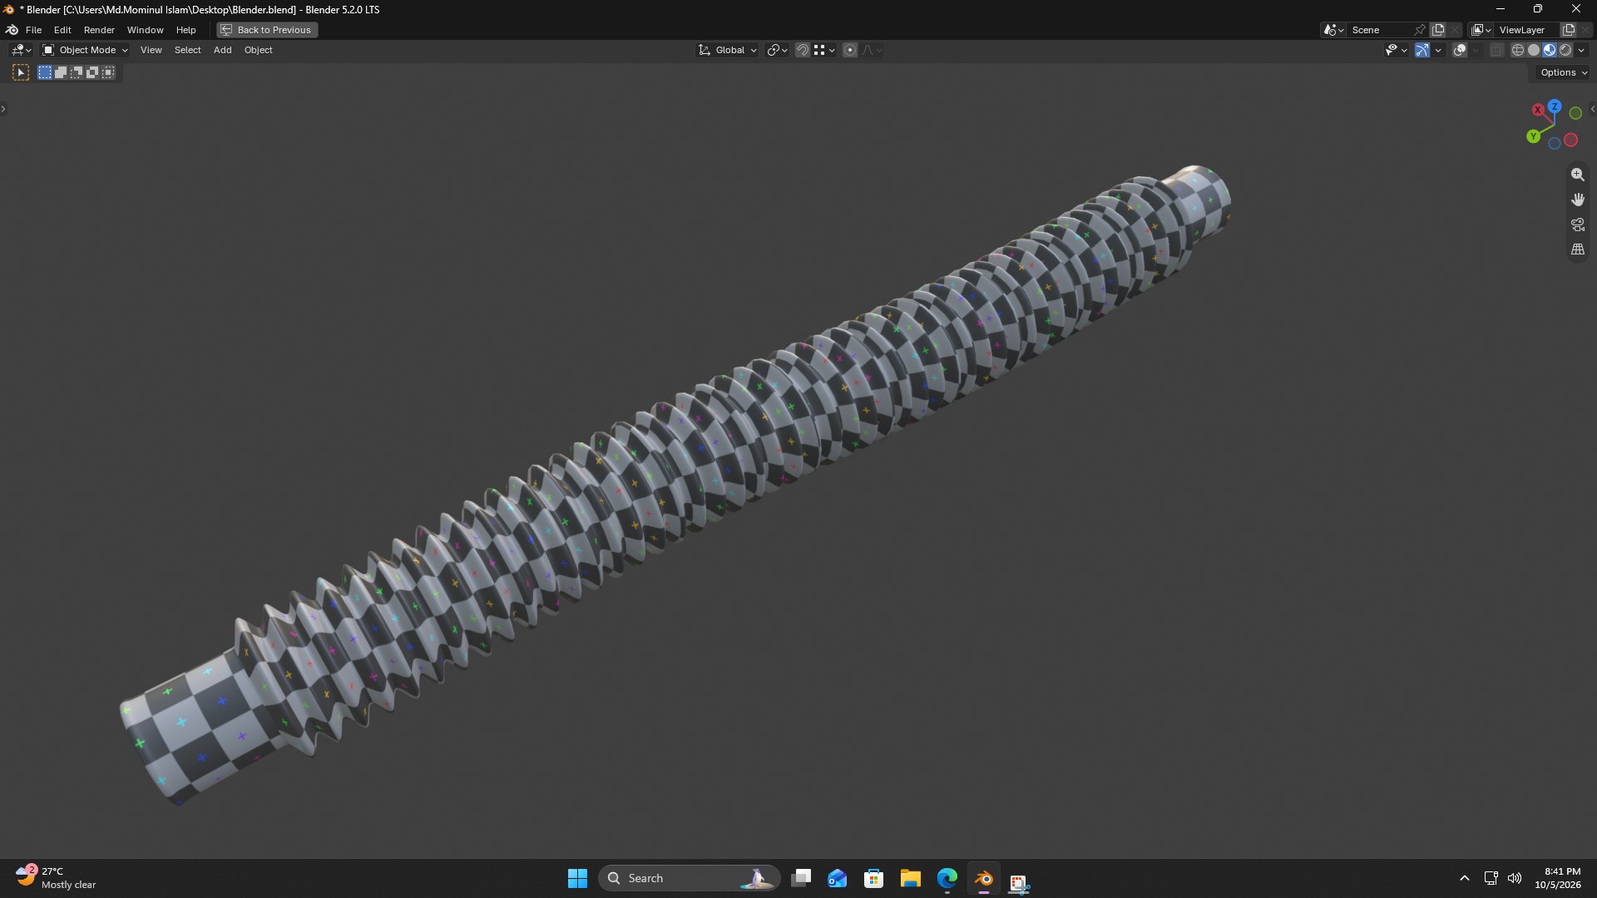Image resolution: width=1597 pixels, height=898 pixels.
Task: Expand the viewport shading options dropdown
Action: 1582,50
